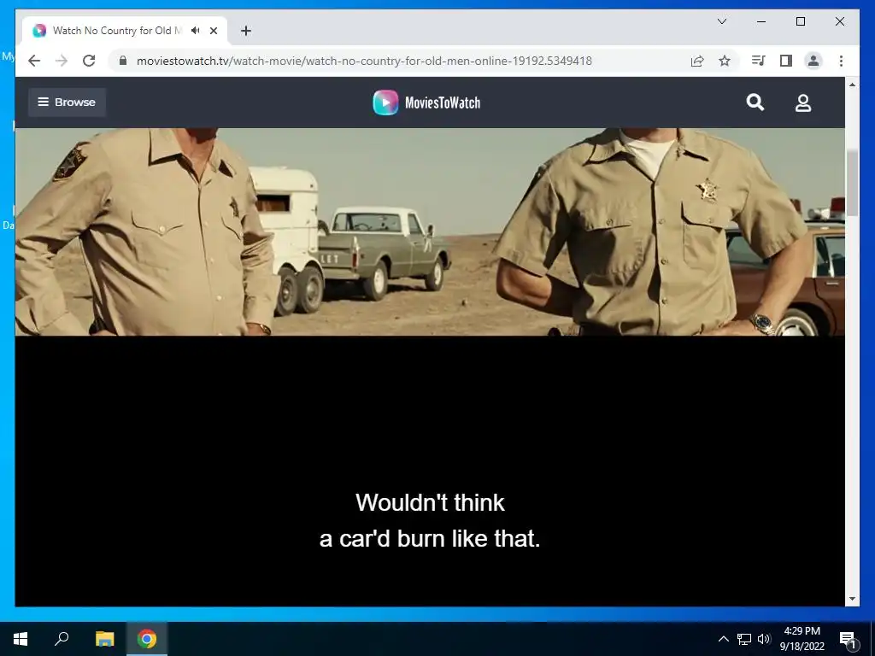Mute tab audio speaker icon

(196, 30)
